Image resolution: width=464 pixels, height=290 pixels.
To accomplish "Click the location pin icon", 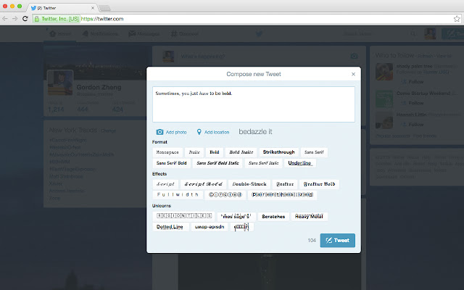I will point(199,132).
